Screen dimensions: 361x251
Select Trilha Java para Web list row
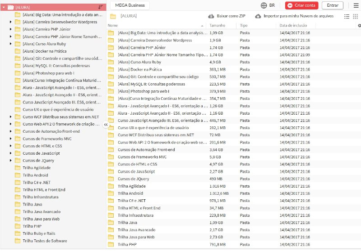(x=234, y=237)
